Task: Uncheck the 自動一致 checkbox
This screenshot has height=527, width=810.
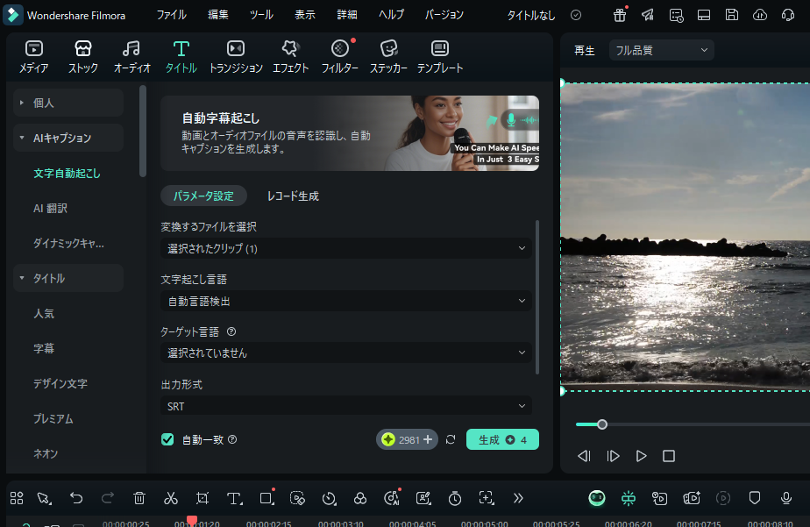Action: pos(167,439)
